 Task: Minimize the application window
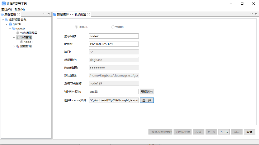[231, 3]
